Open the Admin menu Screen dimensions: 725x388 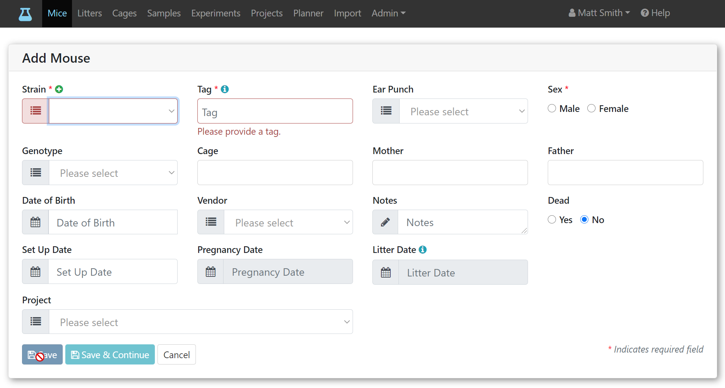pyautogui.click(x=388, y=13)
